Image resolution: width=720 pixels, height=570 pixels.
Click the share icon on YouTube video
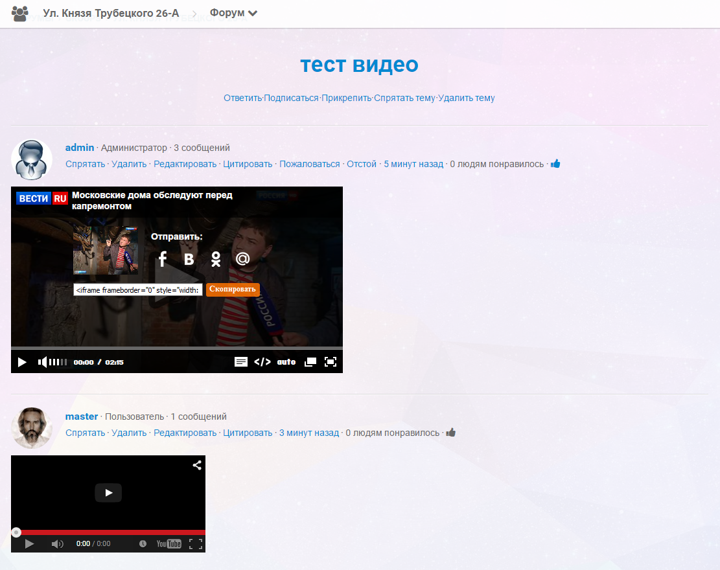(x=197, y=465)
